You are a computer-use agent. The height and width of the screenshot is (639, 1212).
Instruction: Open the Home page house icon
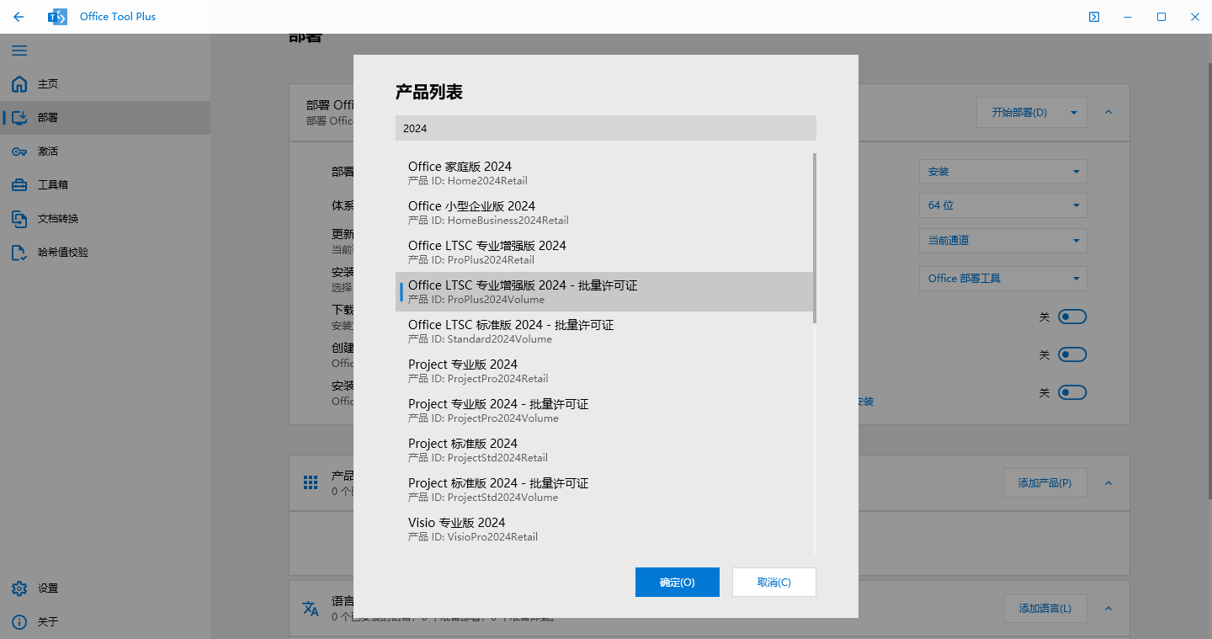19,84
